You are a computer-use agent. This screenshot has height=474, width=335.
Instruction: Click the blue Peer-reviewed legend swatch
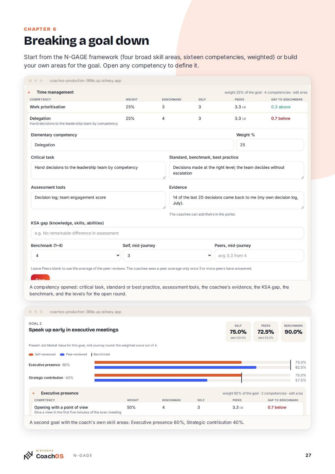pos(62,354)
